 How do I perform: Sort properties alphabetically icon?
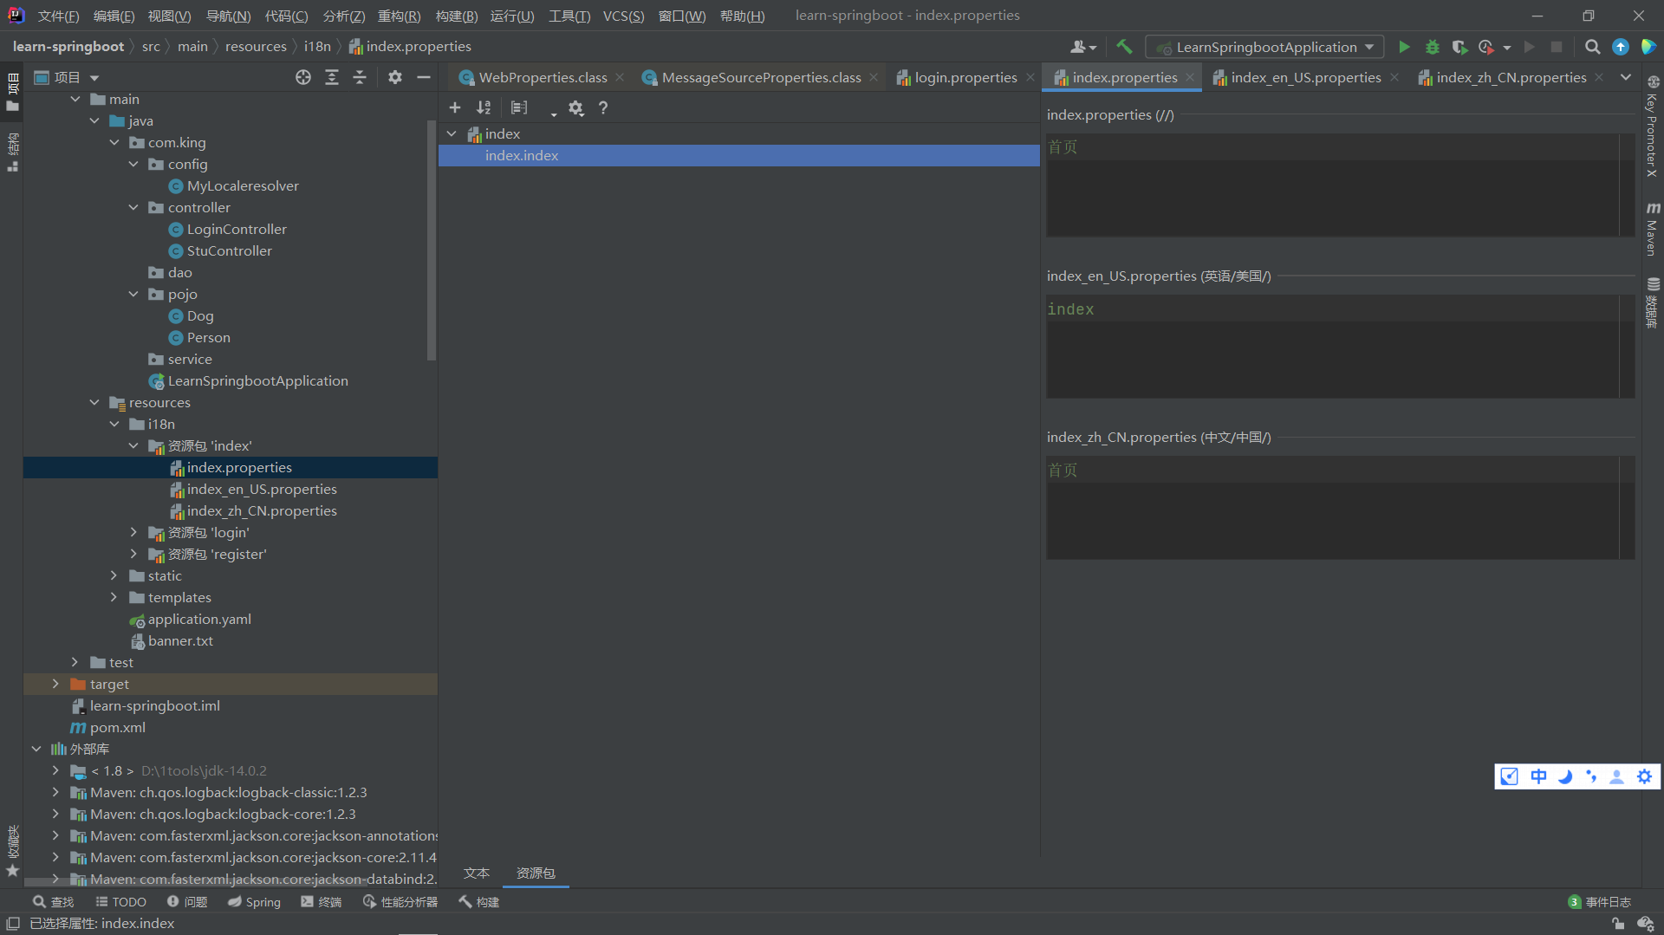click(x=484, y=107)
